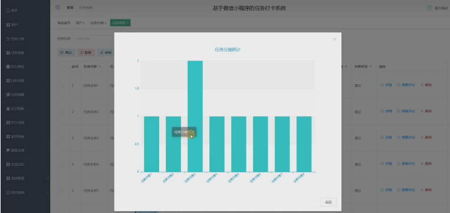Tick the checkbox for row 2
Screen dimensions: 450x213
click(62, 112)
